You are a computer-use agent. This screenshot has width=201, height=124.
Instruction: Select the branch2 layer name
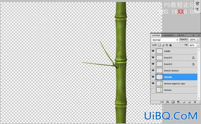click(x=168, y=64)
